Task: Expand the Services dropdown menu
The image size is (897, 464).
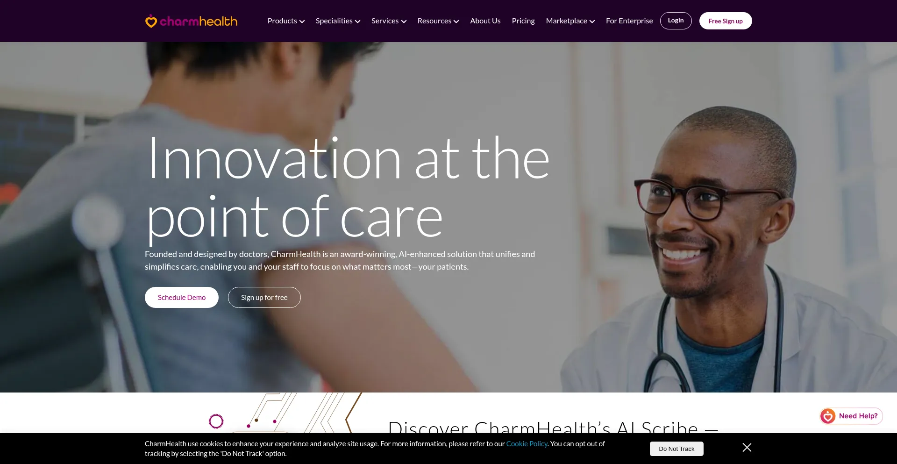Action: click(x=389, y=21)
